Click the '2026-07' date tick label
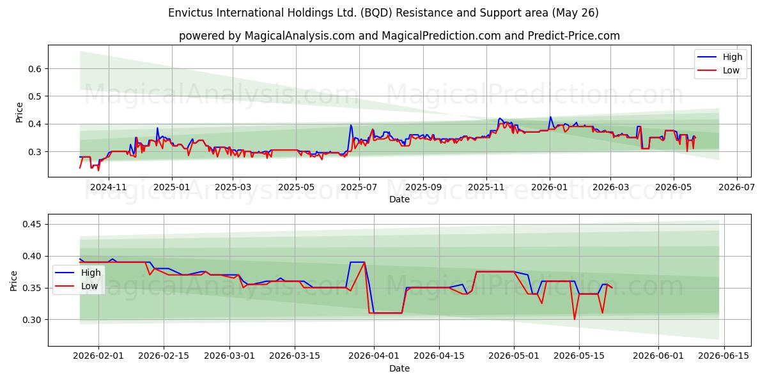 click(x=737, y=188)
